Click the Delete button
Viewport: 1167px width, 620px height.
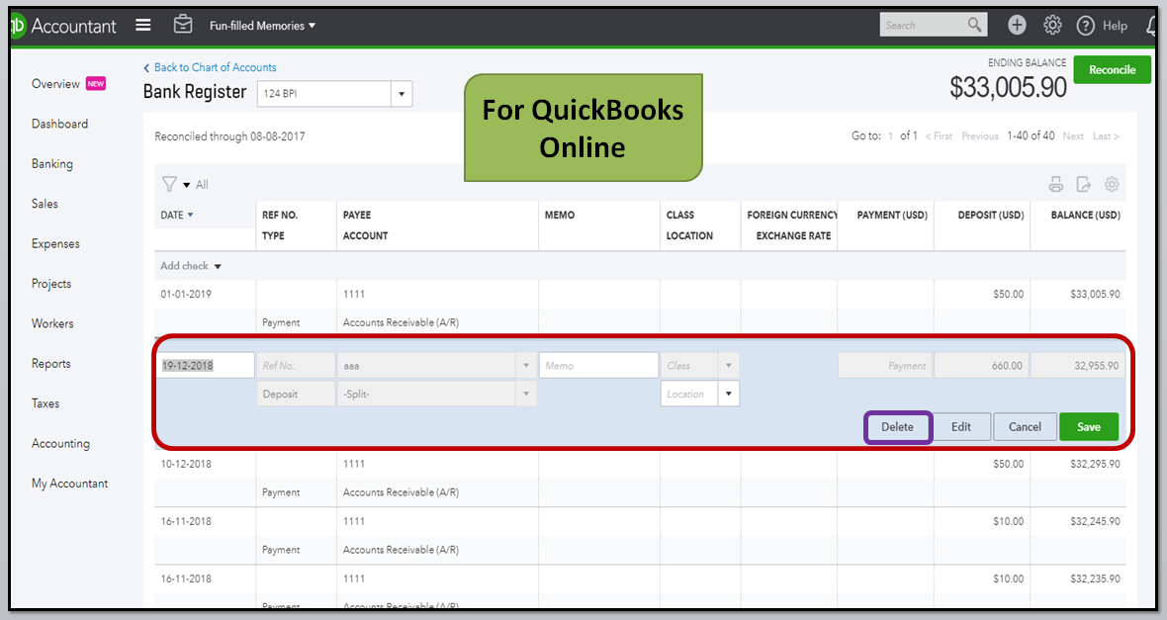[898, 427]
